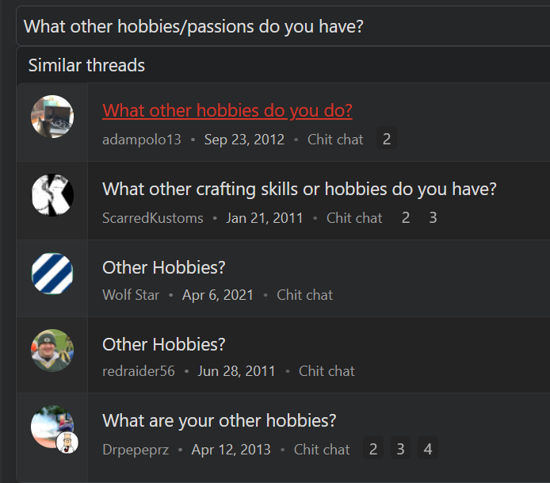550x483 pixels.
Task: Go to page 2 of adampolo13's thread
Action: [387, 139]
